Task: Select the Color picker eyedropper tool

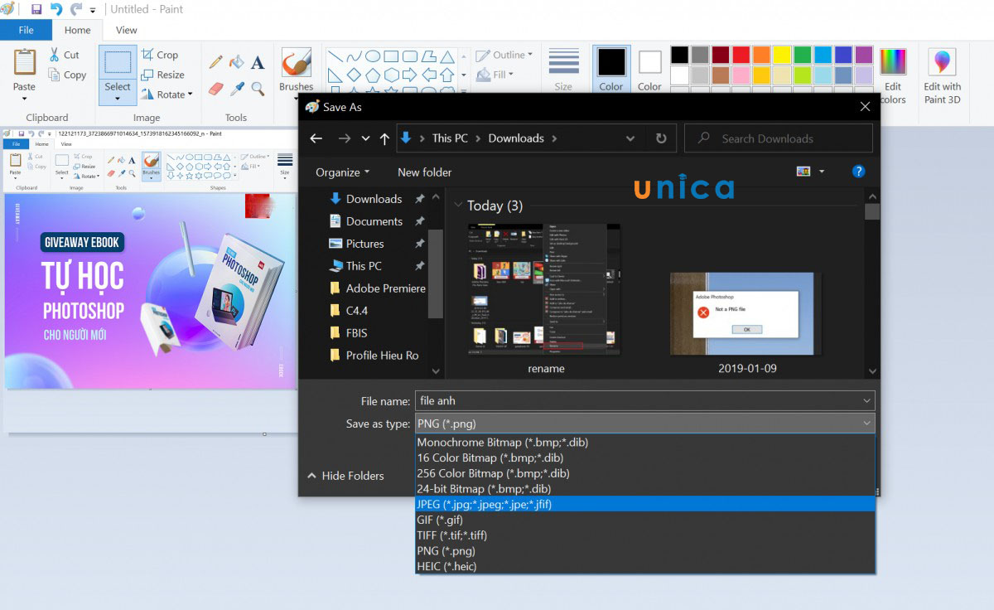Action: (237, 87)
